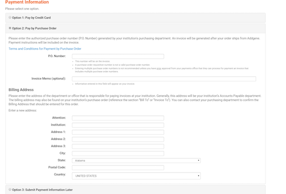286x194 pixels.
Task: Click the State dropdown arrow
Action: click(x=198, y=161)
